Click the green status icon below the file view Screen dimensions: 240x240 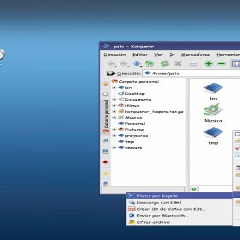point(194,189)
